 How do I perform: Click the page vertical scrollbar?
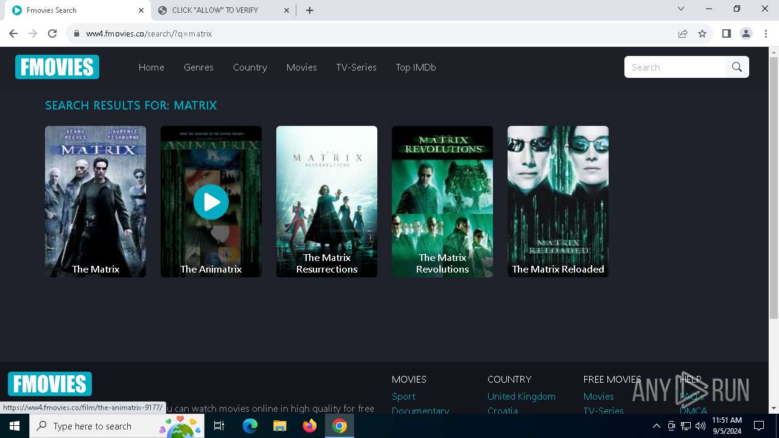774,189
